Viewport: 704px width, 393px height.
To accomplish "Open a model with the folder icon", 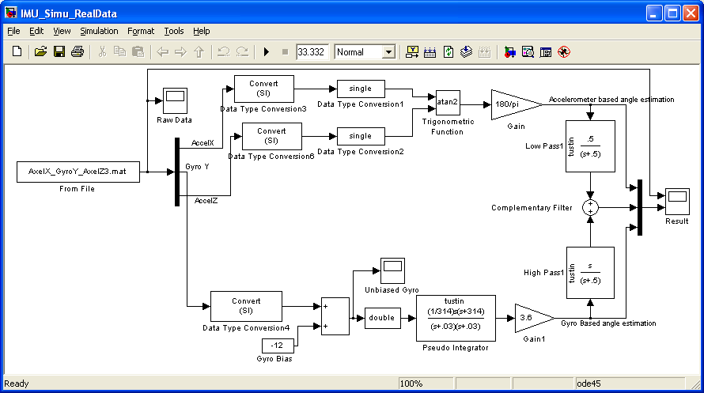I will [x=40, y=51].
